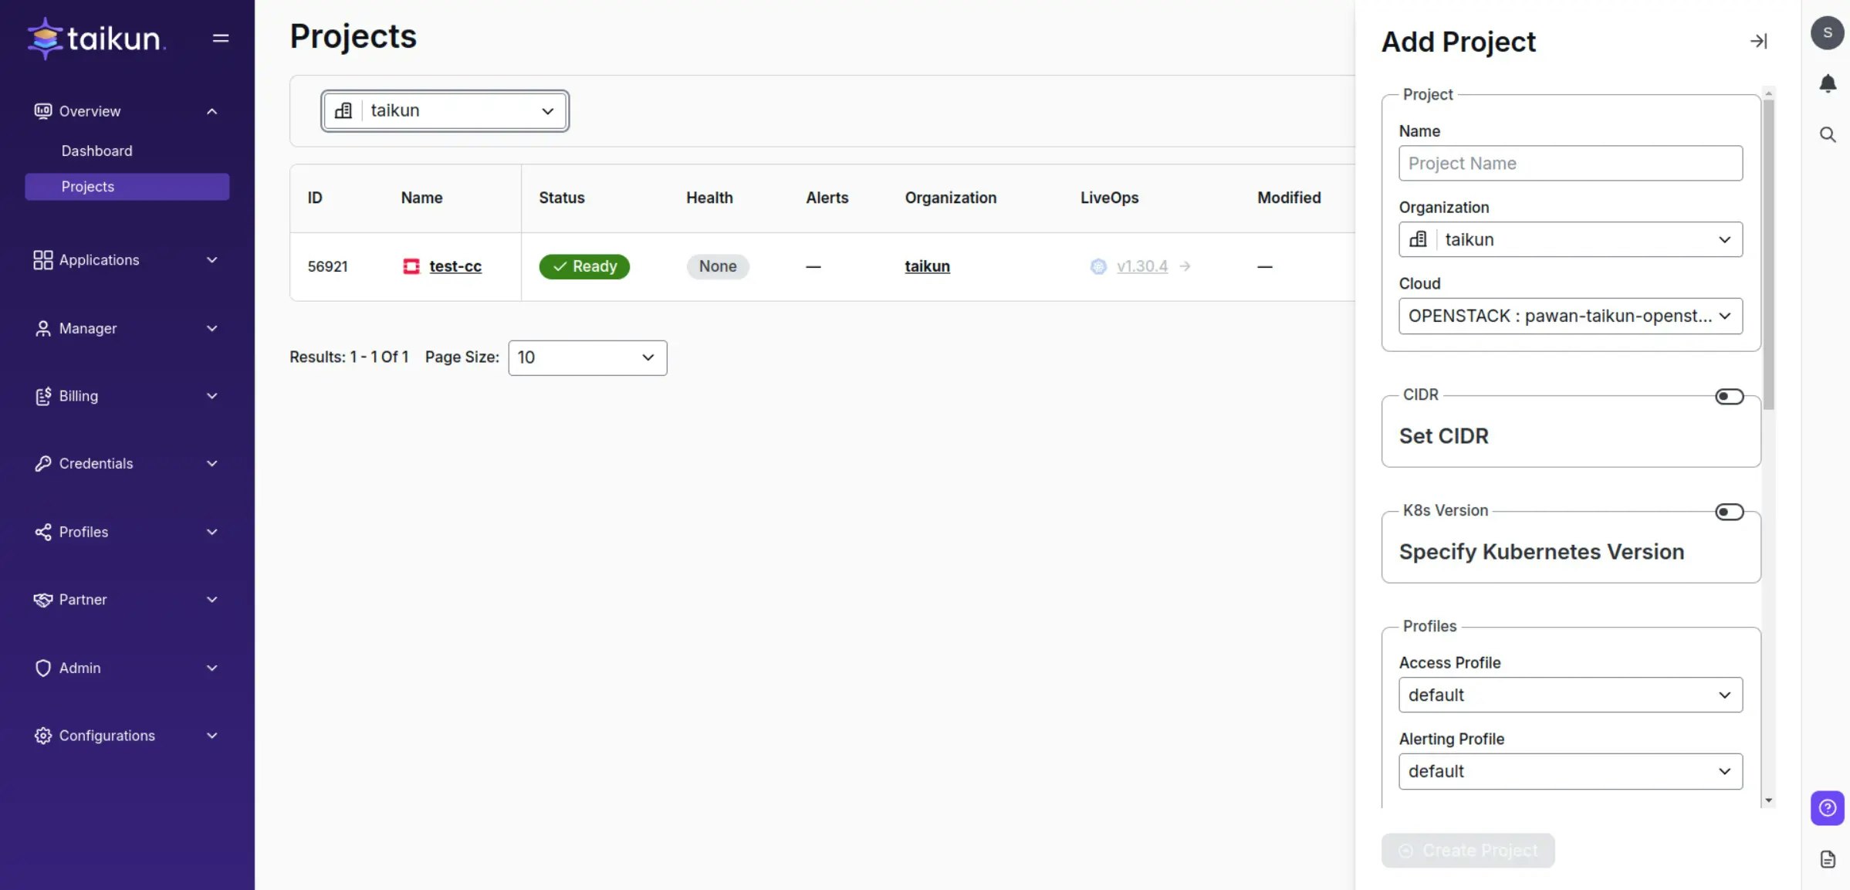Click the Applications grid icon
Screen dimensions: 1850x890
pos(43,260)
